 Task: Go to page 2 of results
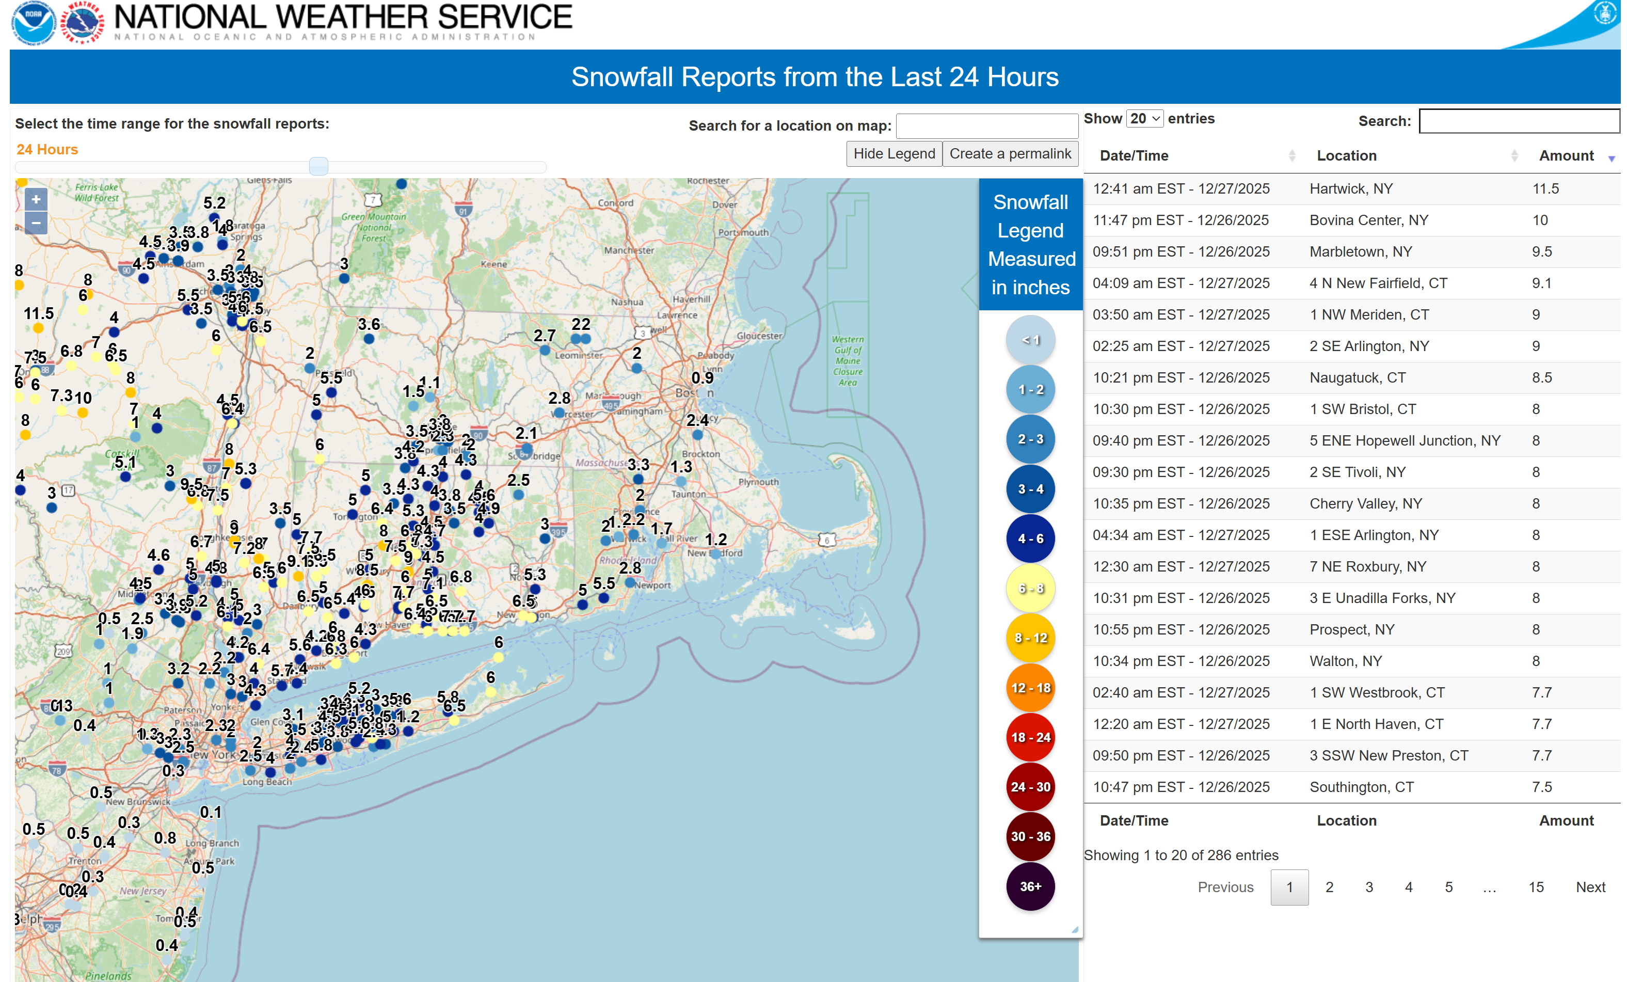pyautogui.click(x=1329, y=887)
